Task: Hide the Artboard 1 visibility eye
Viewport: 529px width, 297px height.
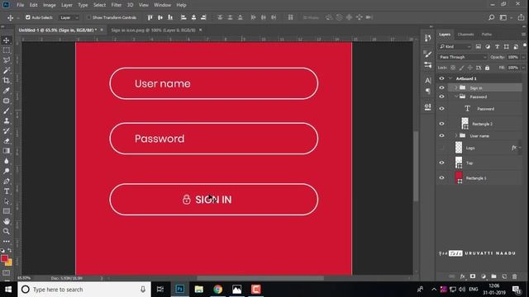Action: [441, 78]
